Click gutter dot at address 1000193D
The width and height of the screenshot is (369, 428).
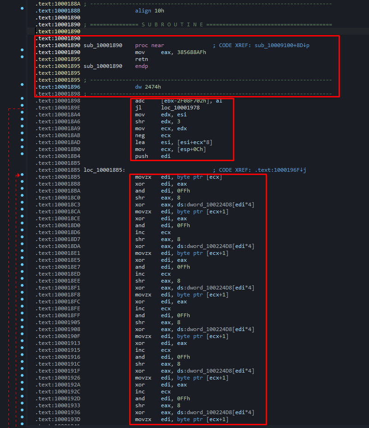22,417
